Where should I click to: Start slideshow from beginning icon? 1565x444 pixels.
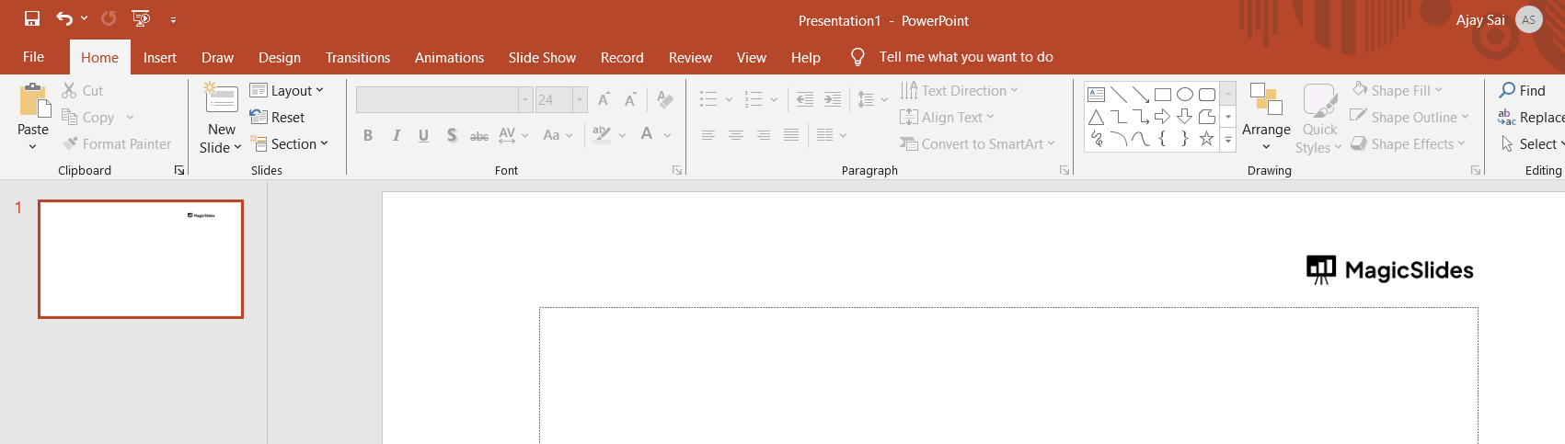tap(141, 18)
